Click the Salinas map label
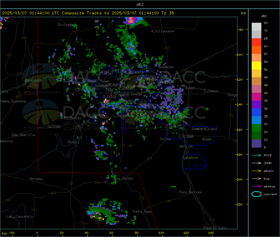Viewport: 280px width, 237px height. pyautogui.click(x=54, y=126)
